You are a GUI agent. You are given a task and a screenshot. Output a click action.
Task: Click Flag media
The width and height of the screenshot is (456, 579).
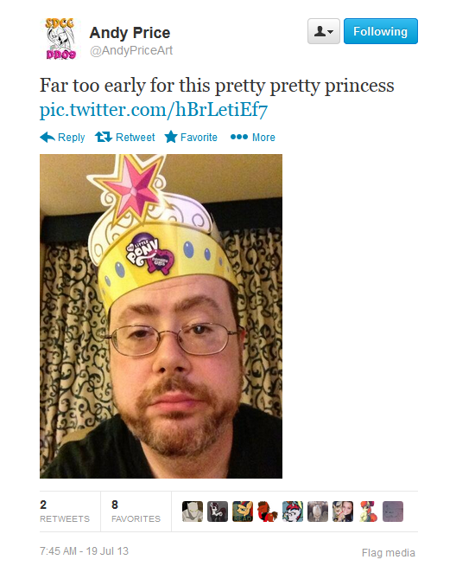click(389, 553)
